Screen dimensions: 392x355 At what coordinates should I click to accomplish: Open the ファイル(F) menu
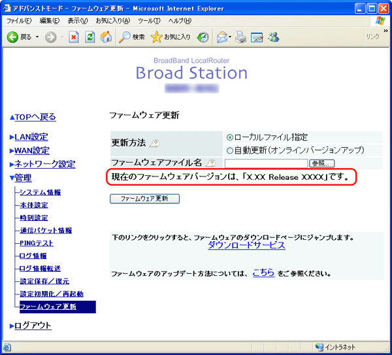pos(19,21)
